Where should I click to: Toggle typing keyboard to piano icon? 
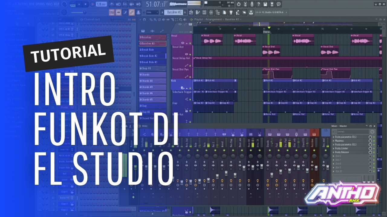[x=112, y=12]
